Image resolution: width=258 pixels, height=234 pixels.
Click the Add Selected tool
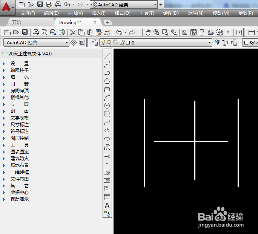pos(107,213)
